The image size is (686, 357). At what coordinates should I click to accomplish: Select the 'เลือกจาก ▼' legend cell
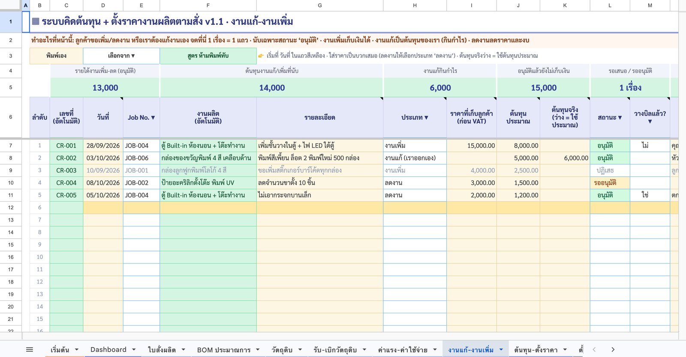click(x=121, y=56)
